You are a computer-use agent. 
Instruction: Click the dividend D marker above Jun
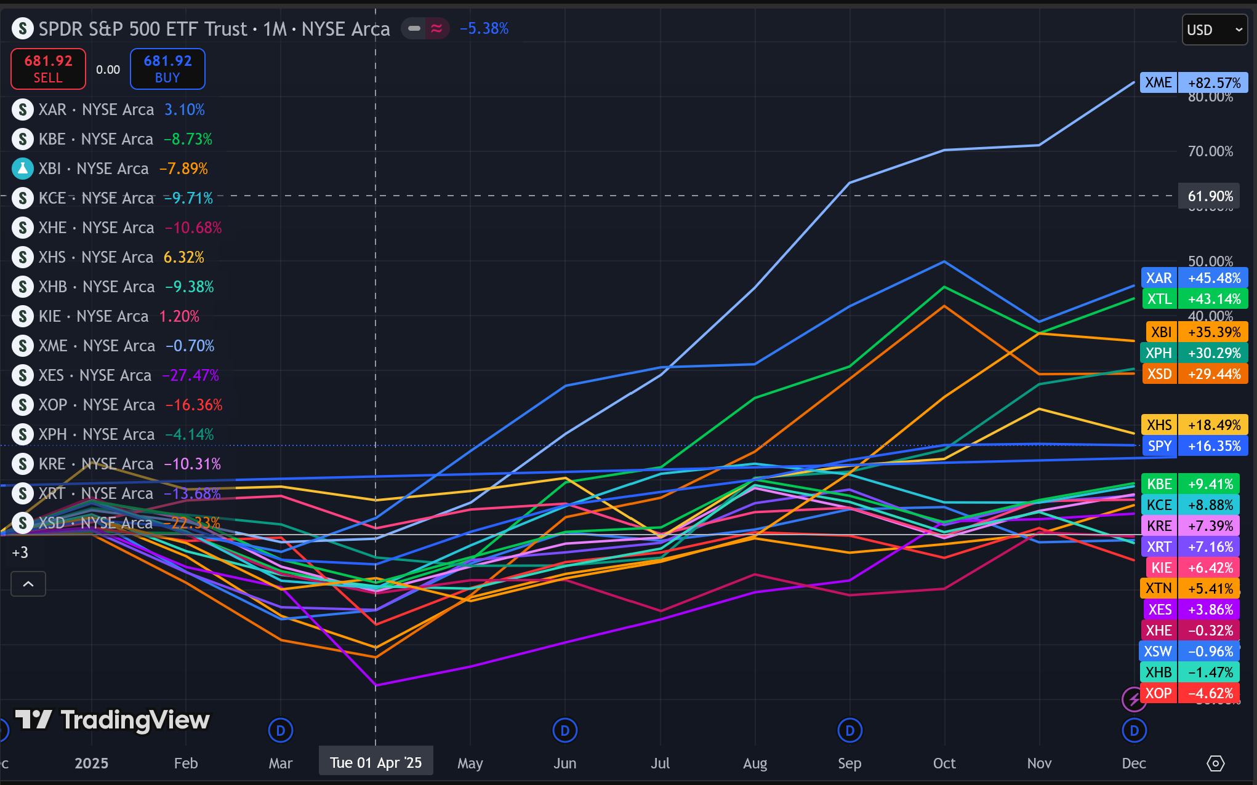(x=564, y=731)
